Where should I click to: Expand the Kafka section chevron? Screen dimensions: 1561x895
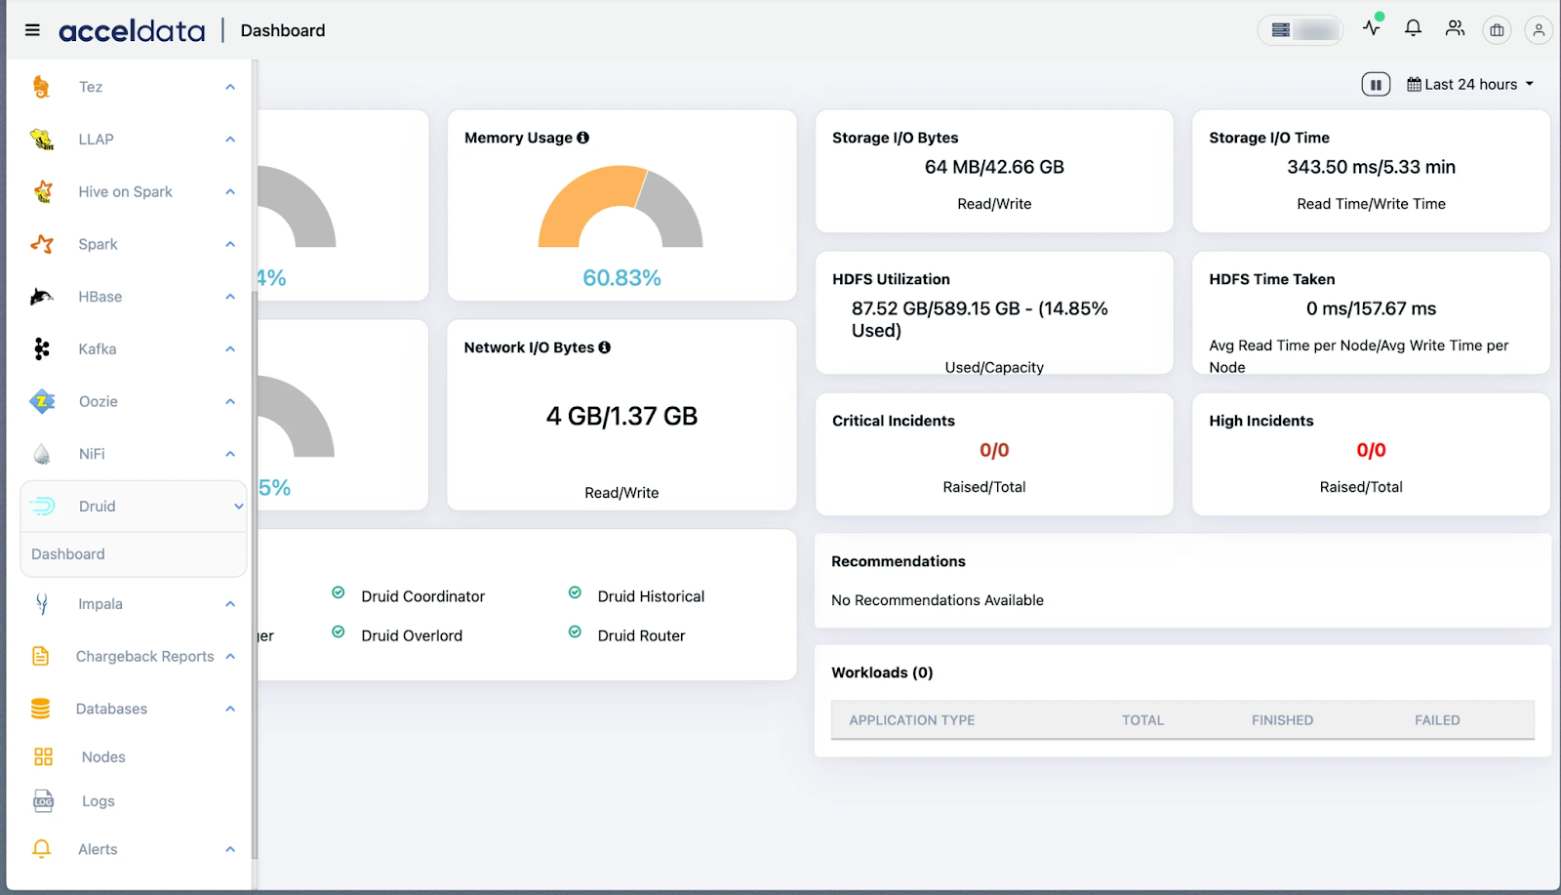point(230,348)
